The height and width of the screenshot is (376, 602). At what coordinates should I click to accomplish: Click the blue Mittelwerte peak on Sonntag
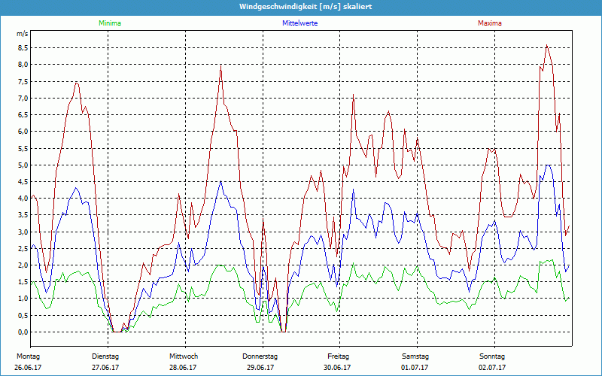[x=548, y=165]
